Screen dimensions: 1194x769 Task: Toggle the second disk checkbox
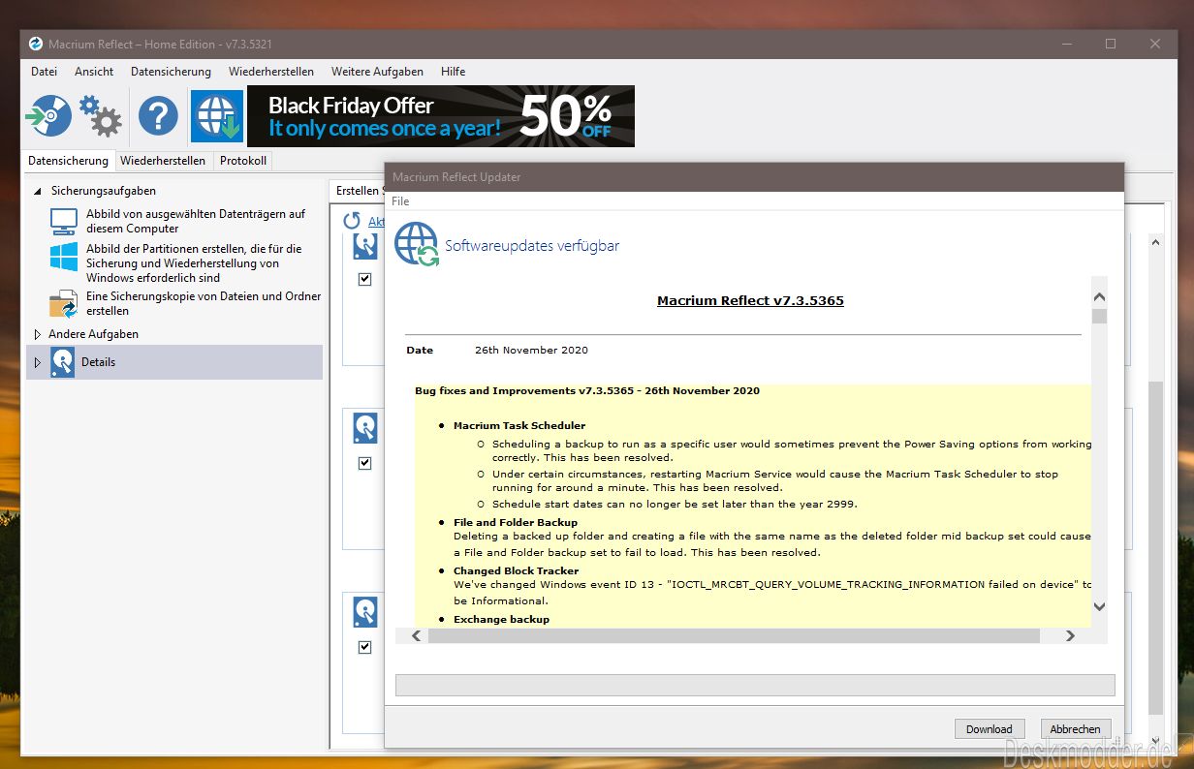[365, 463]
